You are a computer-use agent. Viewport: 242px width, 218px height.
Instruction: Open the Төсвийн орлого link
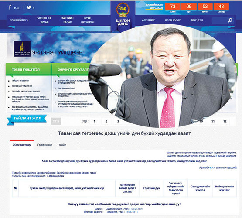coord(66,89)
